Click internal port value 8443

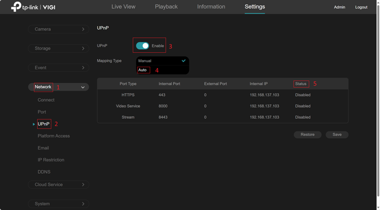coord(163,117)
